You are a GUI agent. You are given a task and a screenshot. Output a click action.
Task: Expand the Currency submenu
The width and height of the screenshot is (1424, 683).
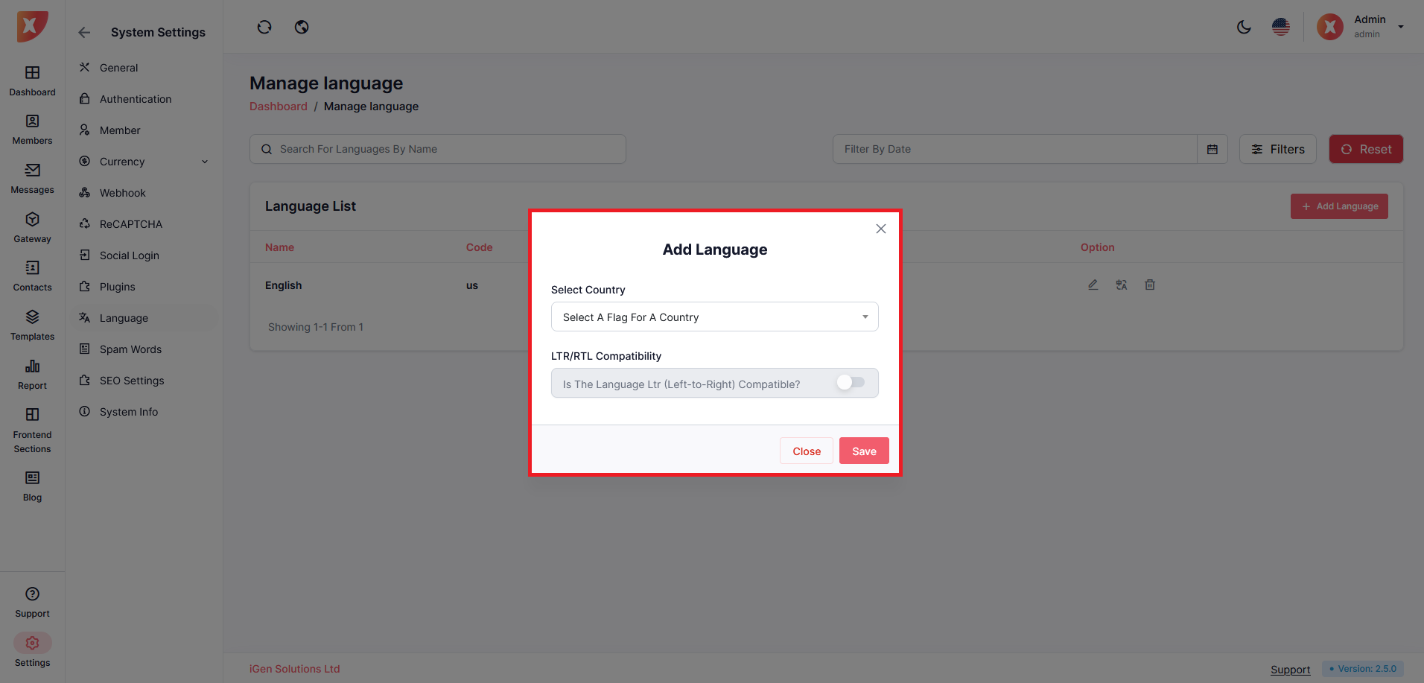[205, 162]
